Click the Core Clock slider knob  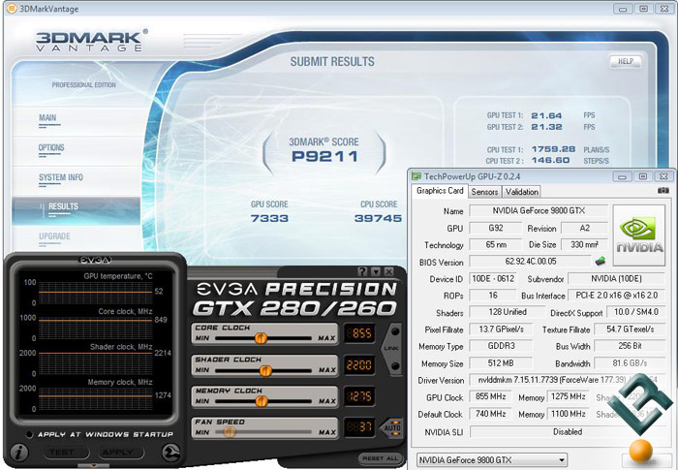click(x=261, y=337)
